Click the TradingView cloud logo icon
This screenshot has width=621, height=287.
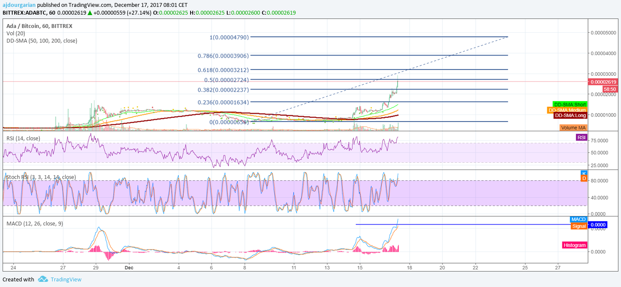43,279
